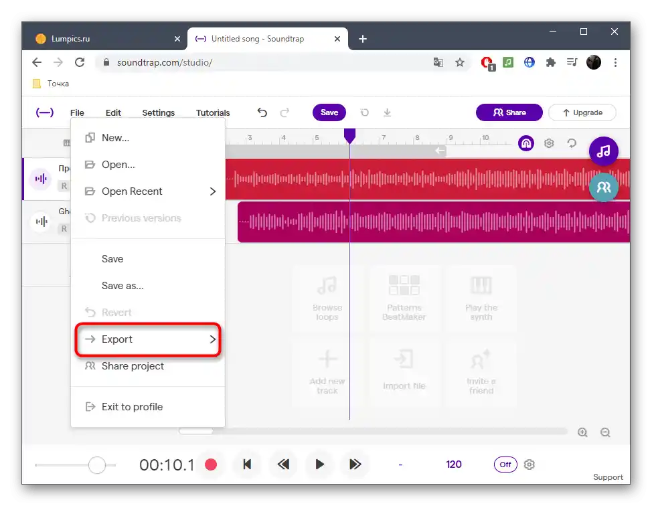652x506 pixels.
Task: Expand the Open Recent submenu arrow
Action: point(213,191)
